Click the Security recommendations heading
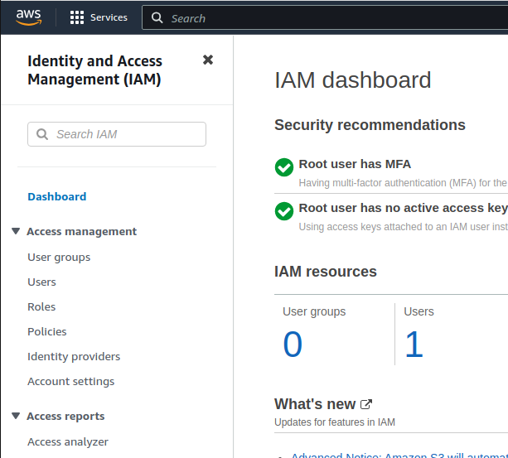Viewport: 508px width, 458px height. pyautogui.click(x=370, y=125)
